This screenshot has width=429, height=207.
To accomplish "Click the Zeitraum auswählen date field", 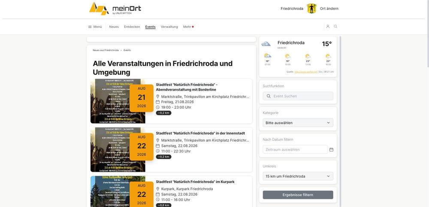I will pyautogui.click(x=295, y=149).
